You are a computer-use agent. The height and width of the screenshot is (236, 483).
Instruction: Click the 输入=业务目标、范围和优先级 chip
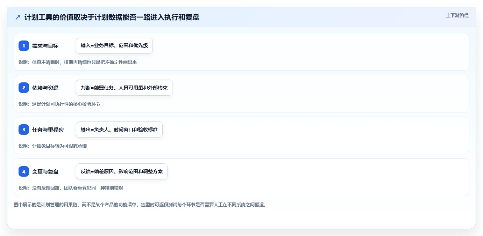click(114, 46)
